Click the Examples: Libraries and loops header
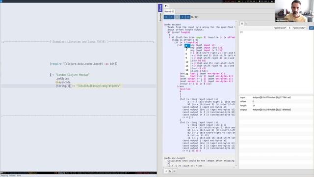 pyautogui.click(x=79, y=42)
